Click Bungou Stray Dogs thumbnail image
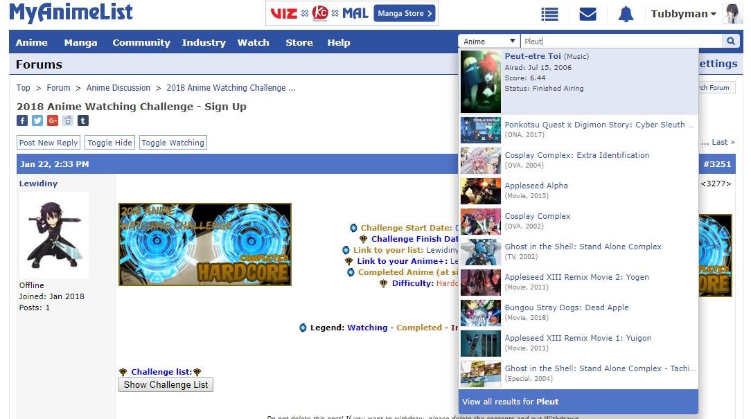The width and height of the screenshot is (751, 419). pyautogui.click(x=480, y=313)
